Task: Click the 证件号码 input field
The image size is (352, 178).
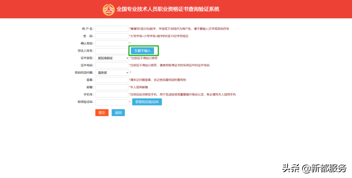Action: tap(112, 65)
